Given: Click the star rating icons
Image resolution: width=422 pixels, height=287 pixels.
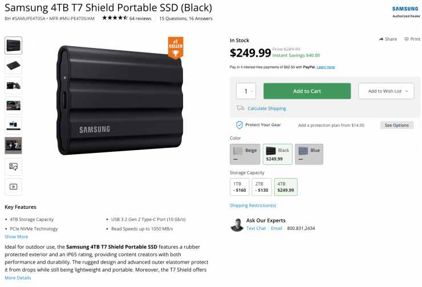Looking at the screenshot, I should click(x=115, y=18).
